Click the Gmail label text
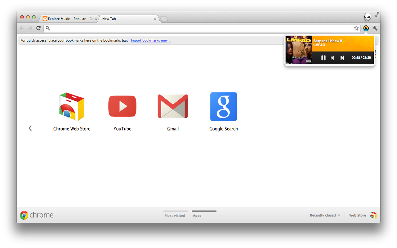397x248 pixels. coord(173,129)
